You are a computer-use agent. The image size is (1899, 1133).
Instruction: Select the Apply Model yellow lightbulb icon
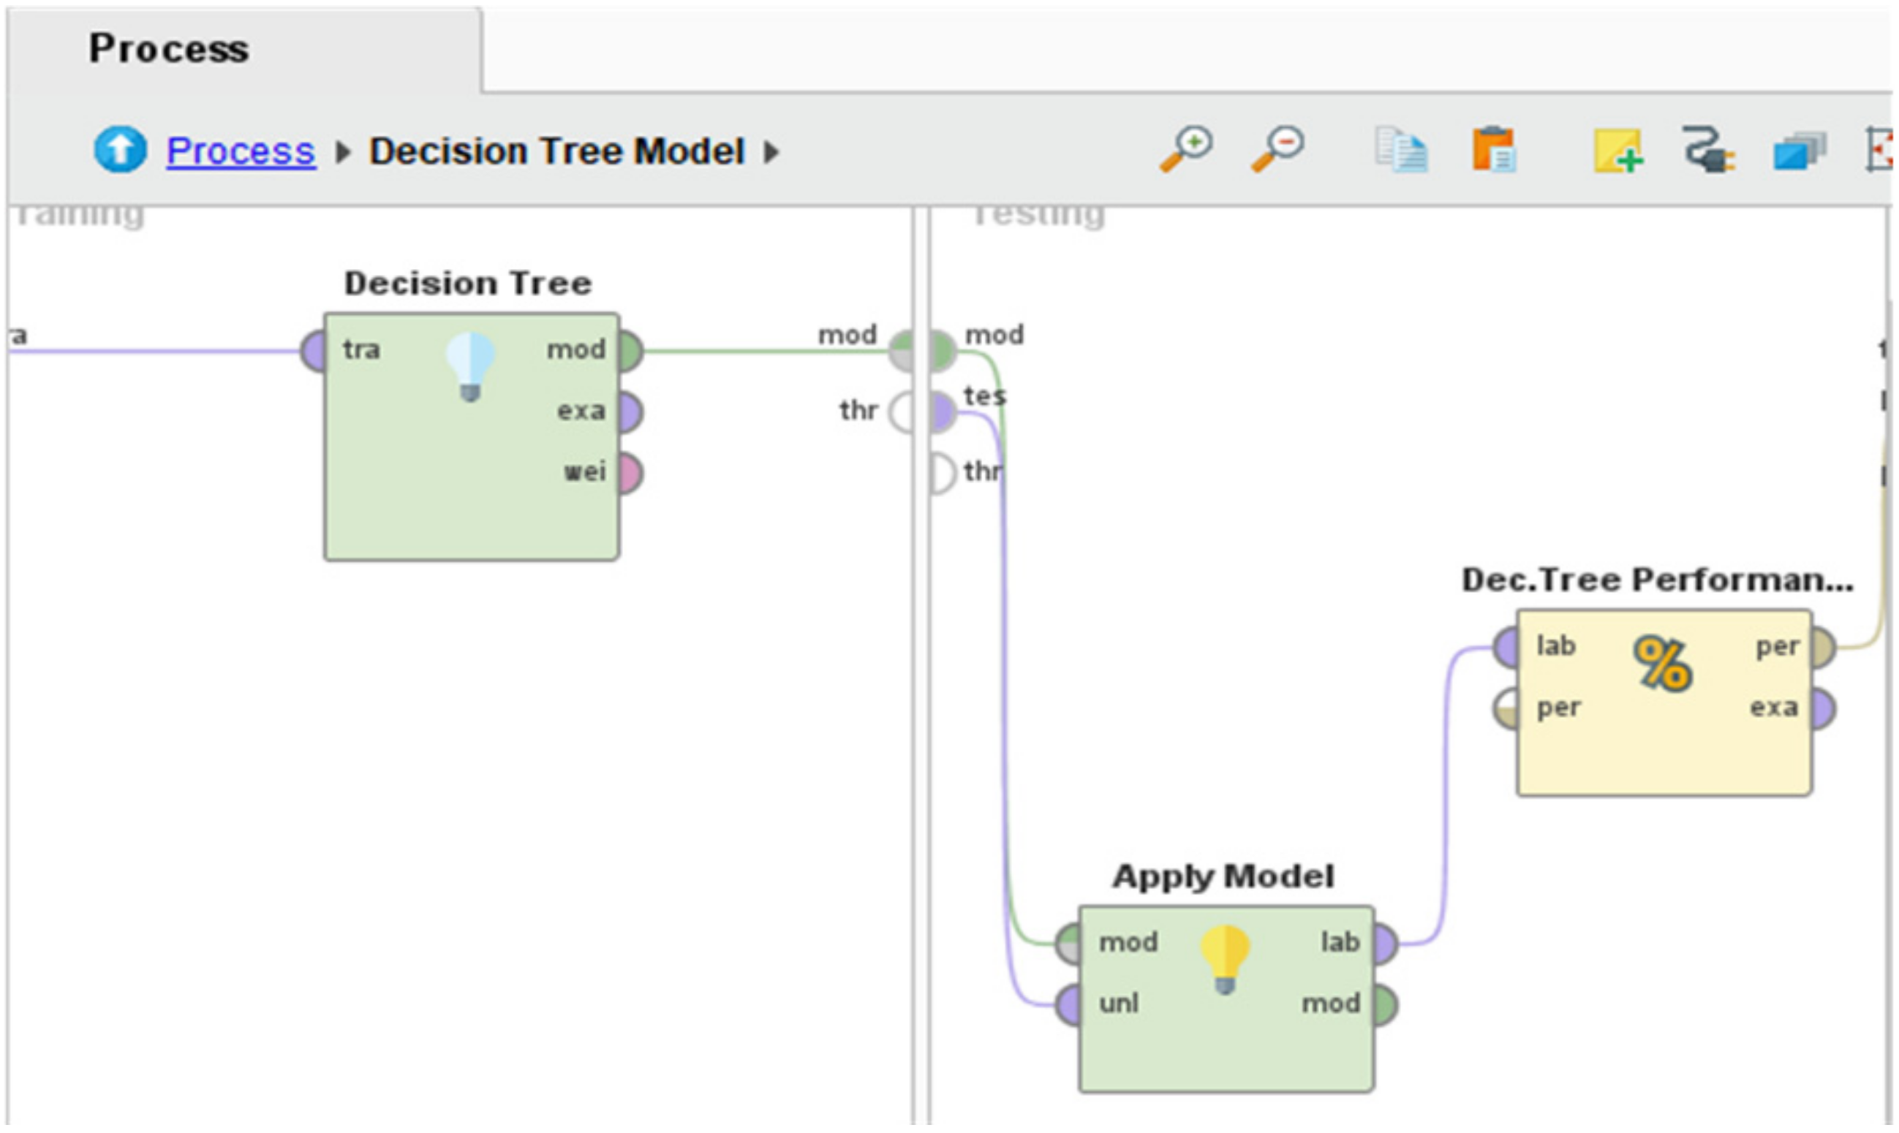1224,959
